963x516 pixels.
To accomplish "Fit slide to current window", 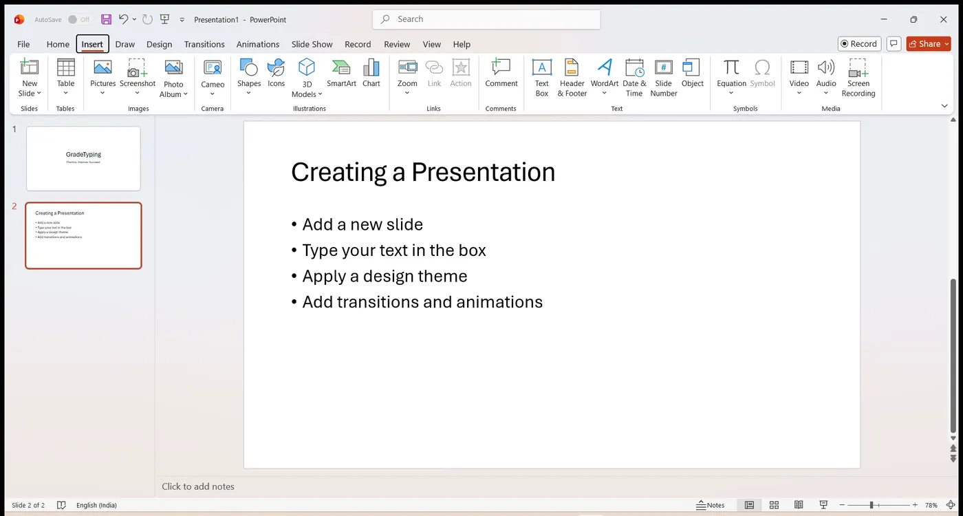I will (951, 505).
